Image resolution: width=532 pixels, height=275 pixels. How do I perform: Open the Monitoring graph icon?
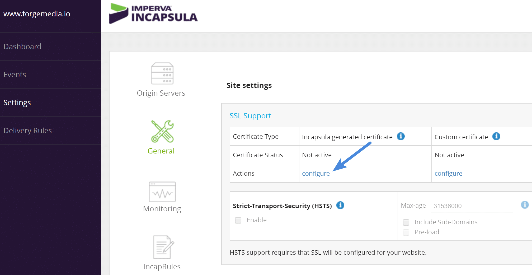pyautogui.click(x=162, y=192)
